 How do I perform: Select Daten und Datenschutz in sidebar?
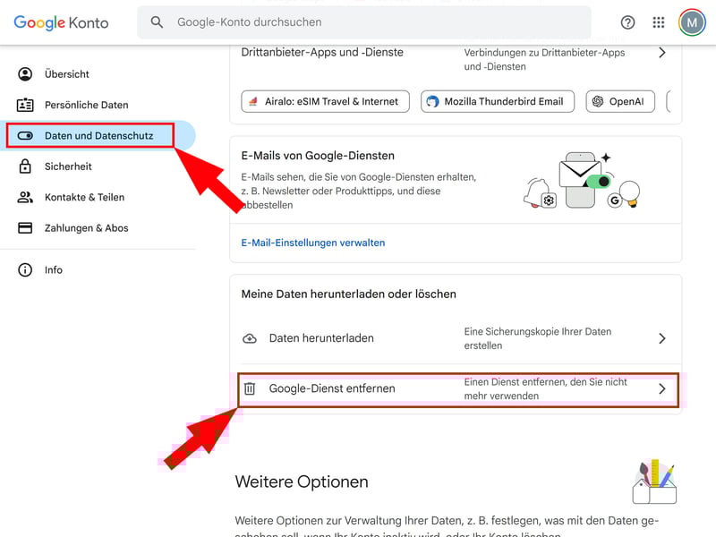pyautogui.click(x=98, y=136)
